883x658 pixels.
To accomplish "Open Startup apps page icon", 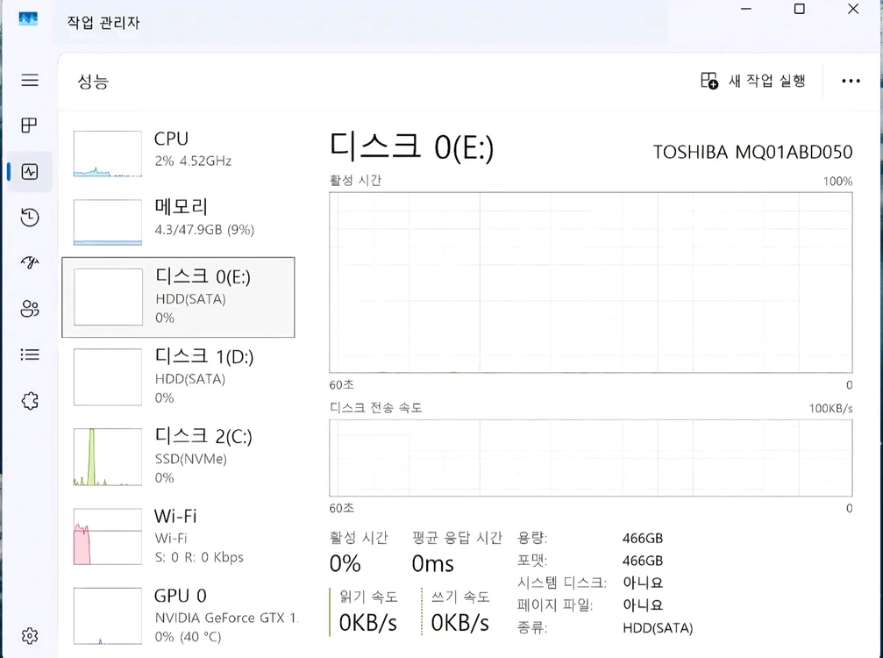I will [x=30, y=262].
